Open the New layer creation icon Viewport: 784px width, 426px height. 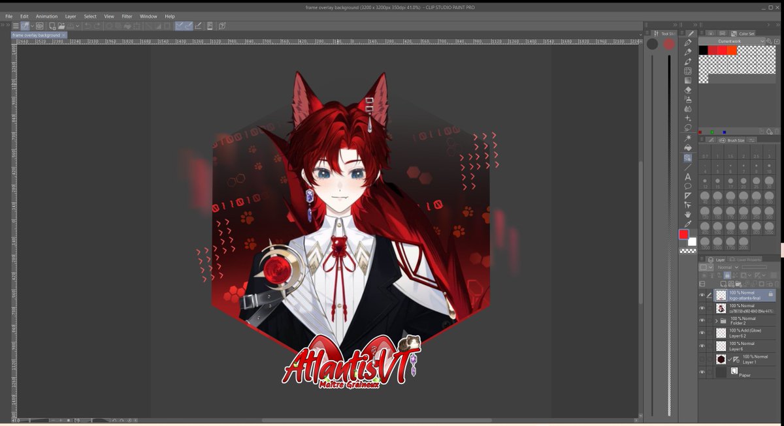[724, 282]
